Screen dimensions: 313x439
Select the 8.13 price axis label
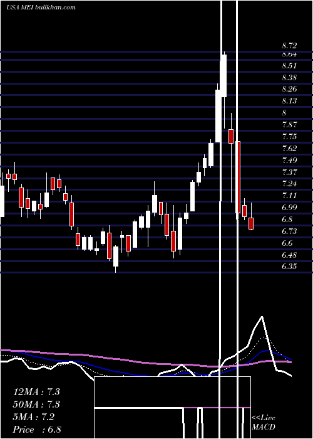[x=289, y=101]
